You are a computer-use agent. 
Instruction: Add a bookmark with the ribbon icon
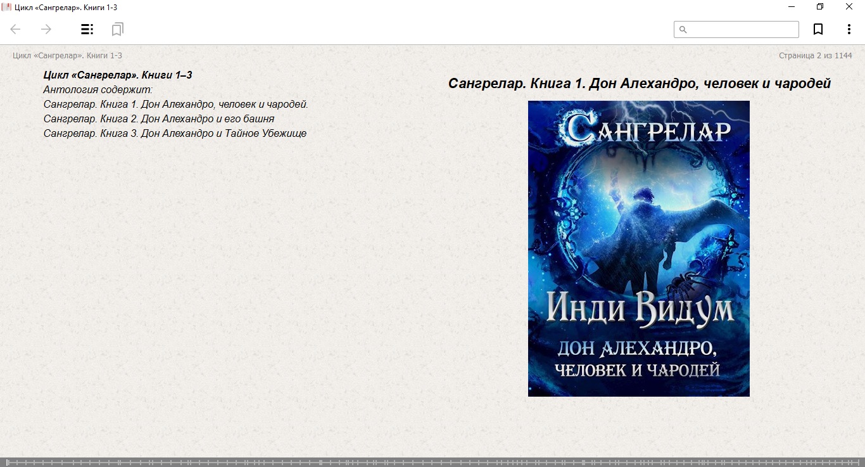pos(818,29)
